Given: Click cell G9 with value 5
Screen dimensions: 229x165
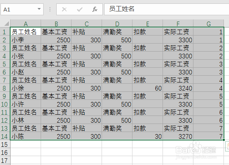Looking at the screenshot, I should click(x=209, y=96).
